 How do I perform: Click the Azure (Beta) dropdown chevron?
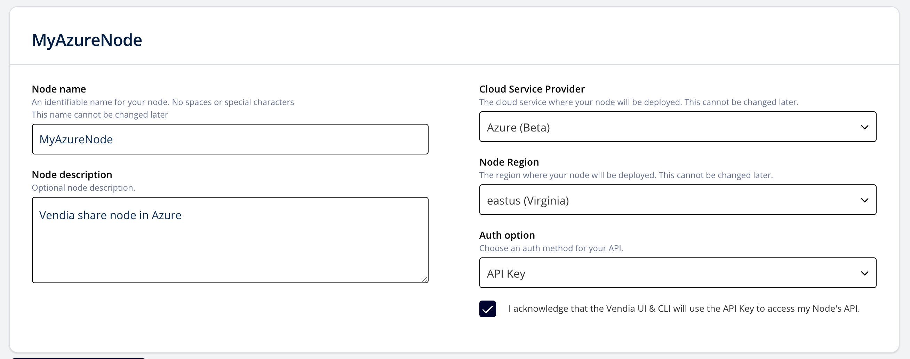pos(864,127)
